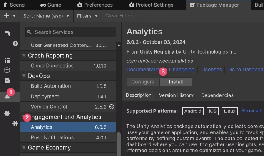Open the Changelog link
264x156 pixels.
point(182,69)
